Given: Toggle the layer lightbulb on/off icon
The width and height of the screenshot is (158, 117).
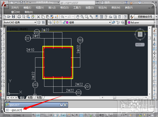Looking at the screenshot, I should [54, 22].
